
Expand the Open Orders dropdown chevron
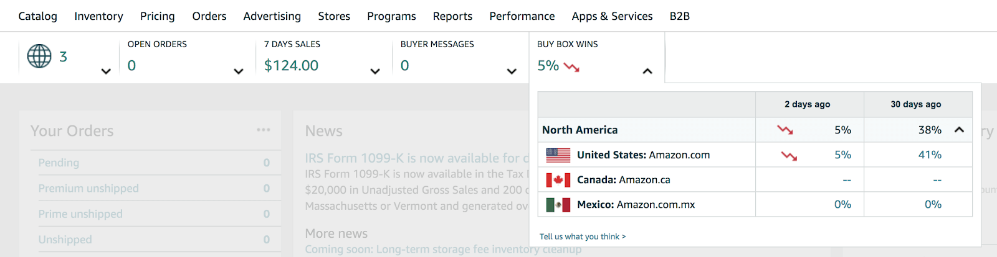239,71
